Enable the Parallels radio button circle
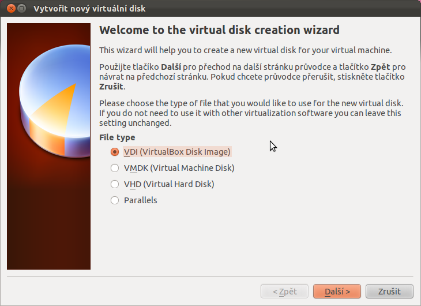 (115, 200)
